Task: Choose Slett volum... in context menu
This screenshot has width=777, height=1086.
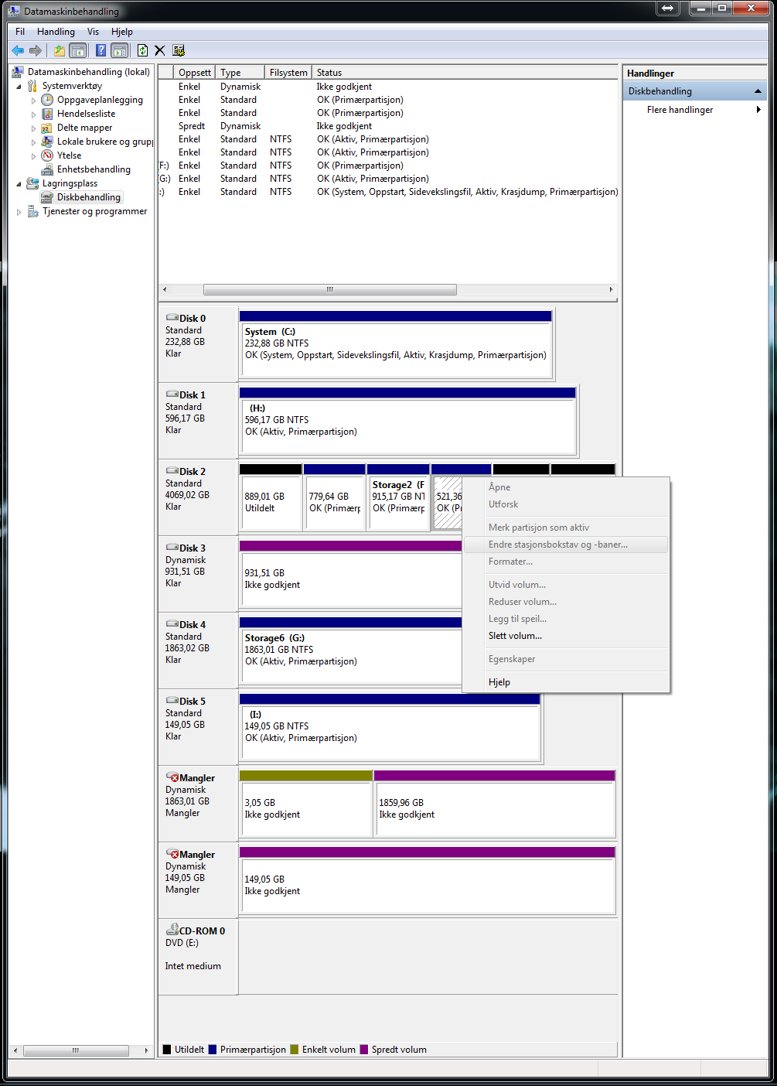Action: pos(565,636)
